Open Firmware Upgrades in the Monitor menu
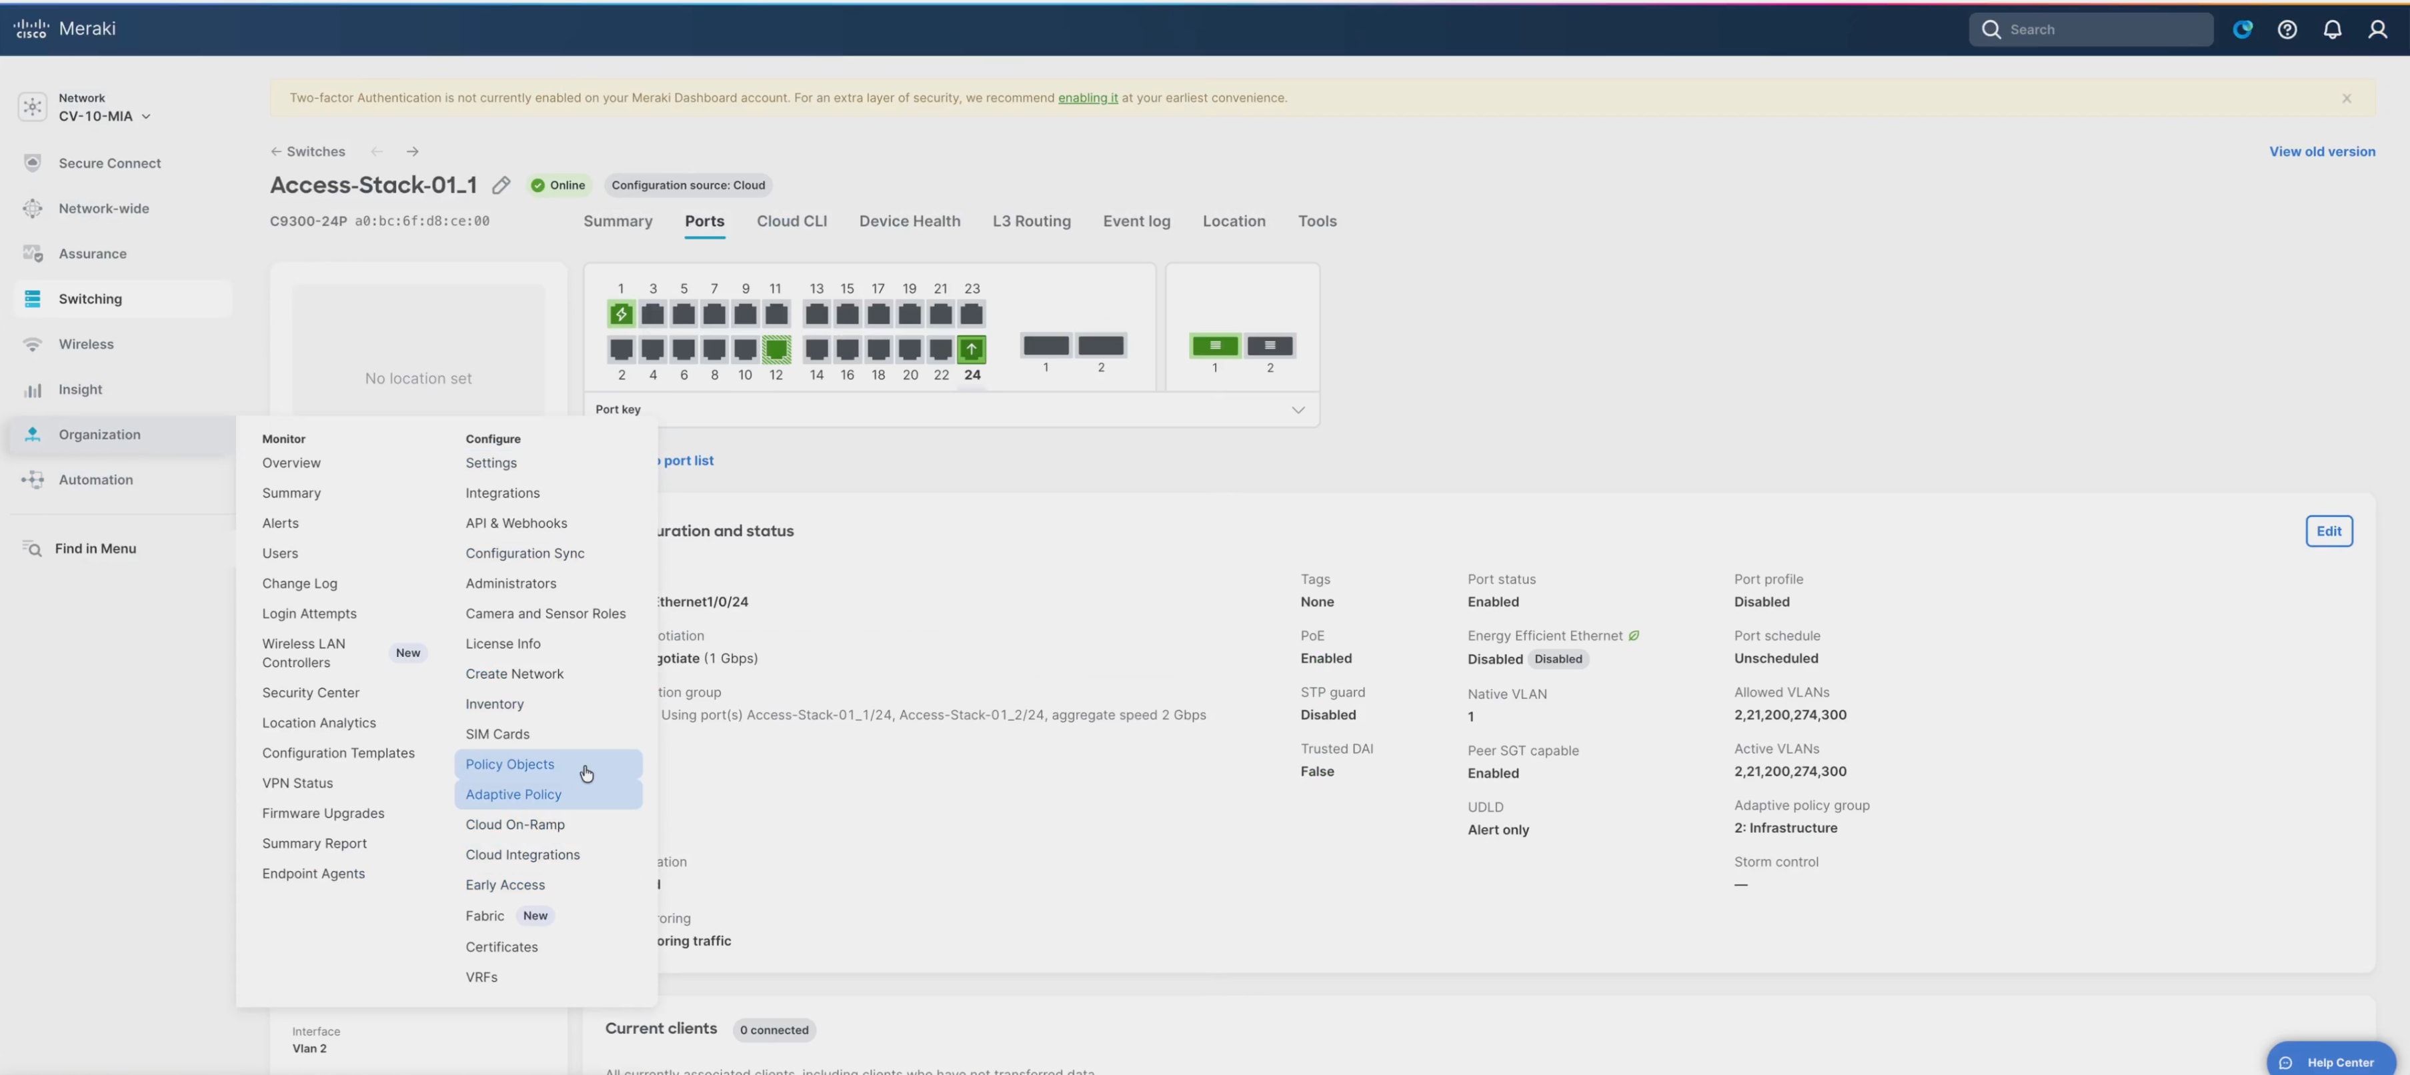The width and height of the screenshot is (2410, 1075). pos(323,813)
